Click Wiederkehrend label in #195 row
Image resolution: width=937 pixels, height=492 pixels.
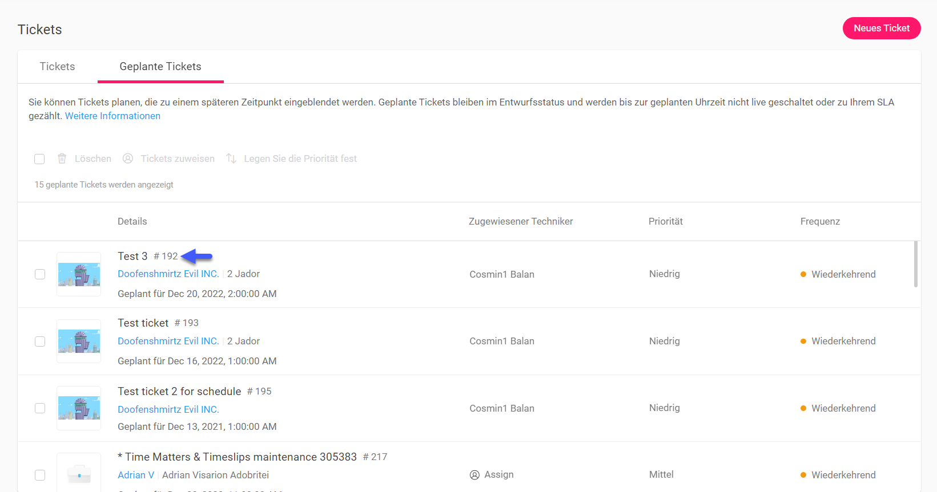click(x=843, y=408)
